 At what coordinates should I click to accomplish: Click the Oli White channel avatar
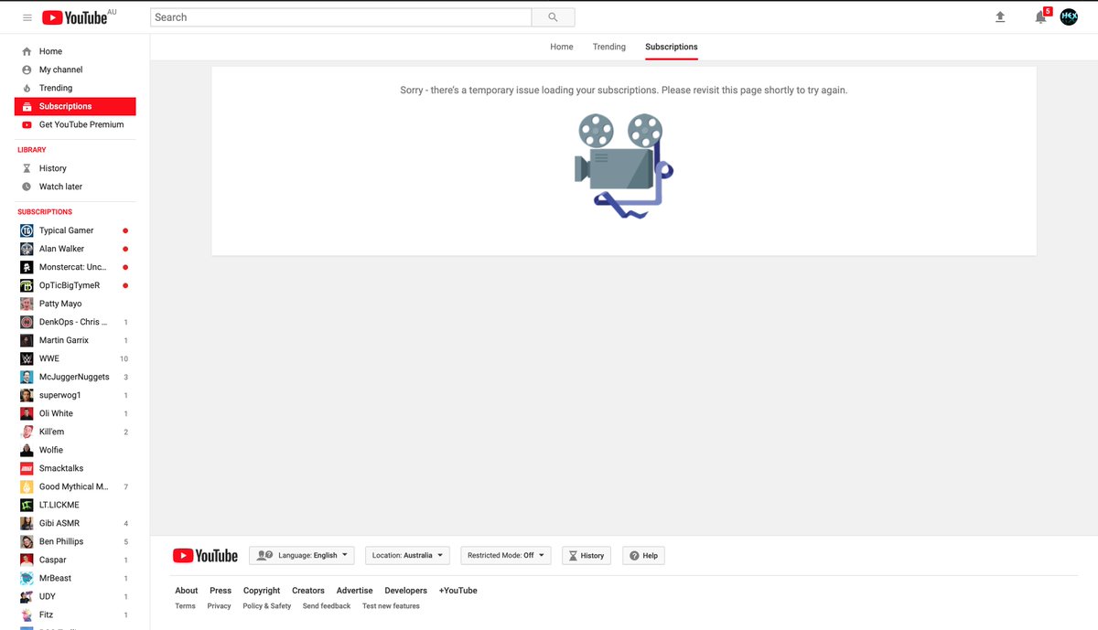tap(27, 413)
